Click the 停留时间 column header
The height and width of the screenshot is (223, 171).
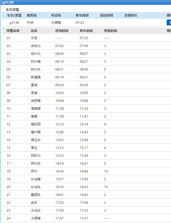coord(111,31)
